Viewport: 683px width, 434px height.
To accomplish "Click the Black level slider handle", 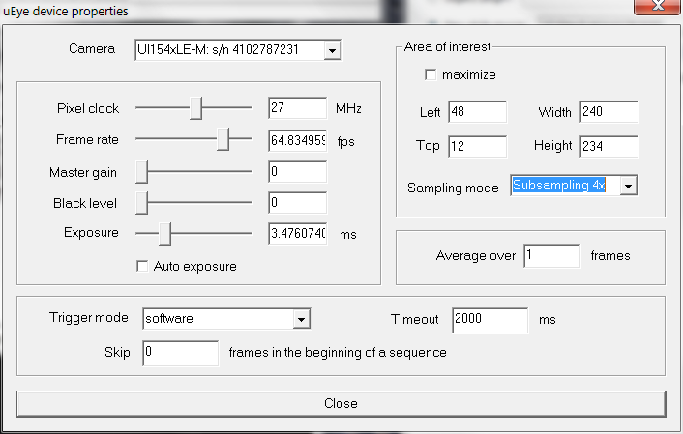I will click(x=141, y=203).
